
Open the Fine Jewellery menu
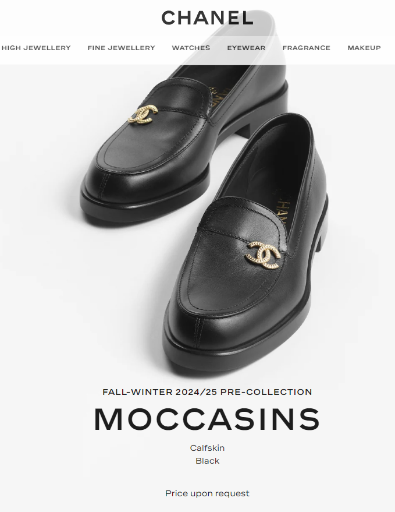click(122, 48)
